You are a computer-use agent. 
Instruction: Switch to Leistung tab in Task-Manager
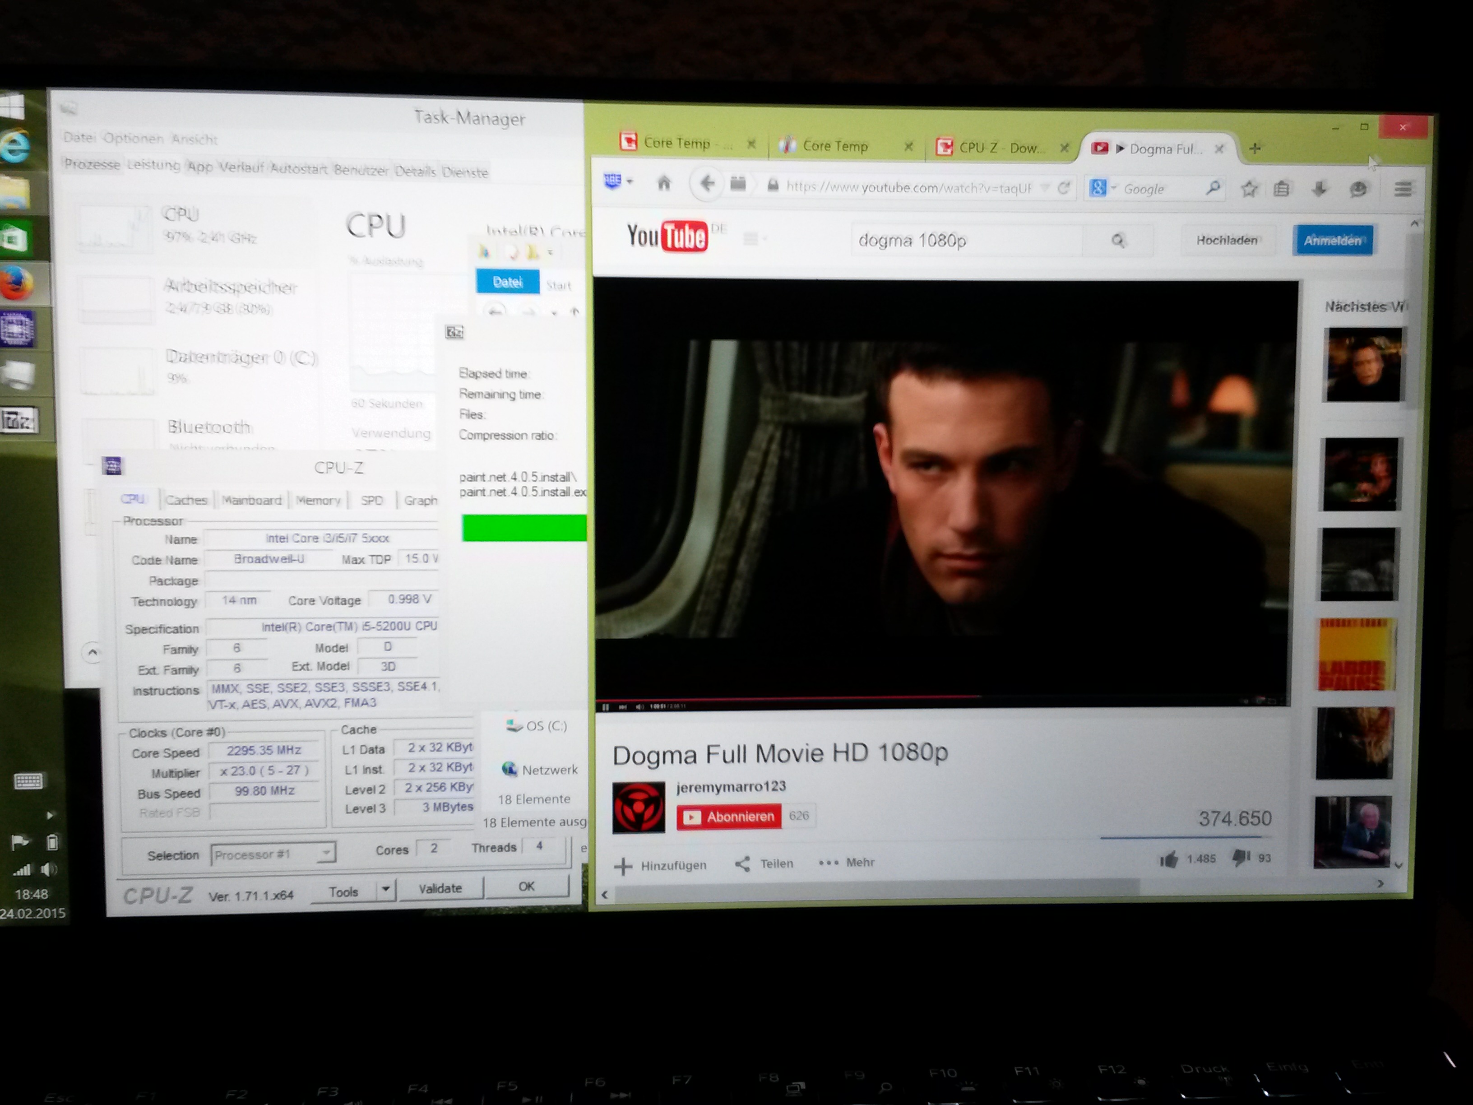coord(154,165)
